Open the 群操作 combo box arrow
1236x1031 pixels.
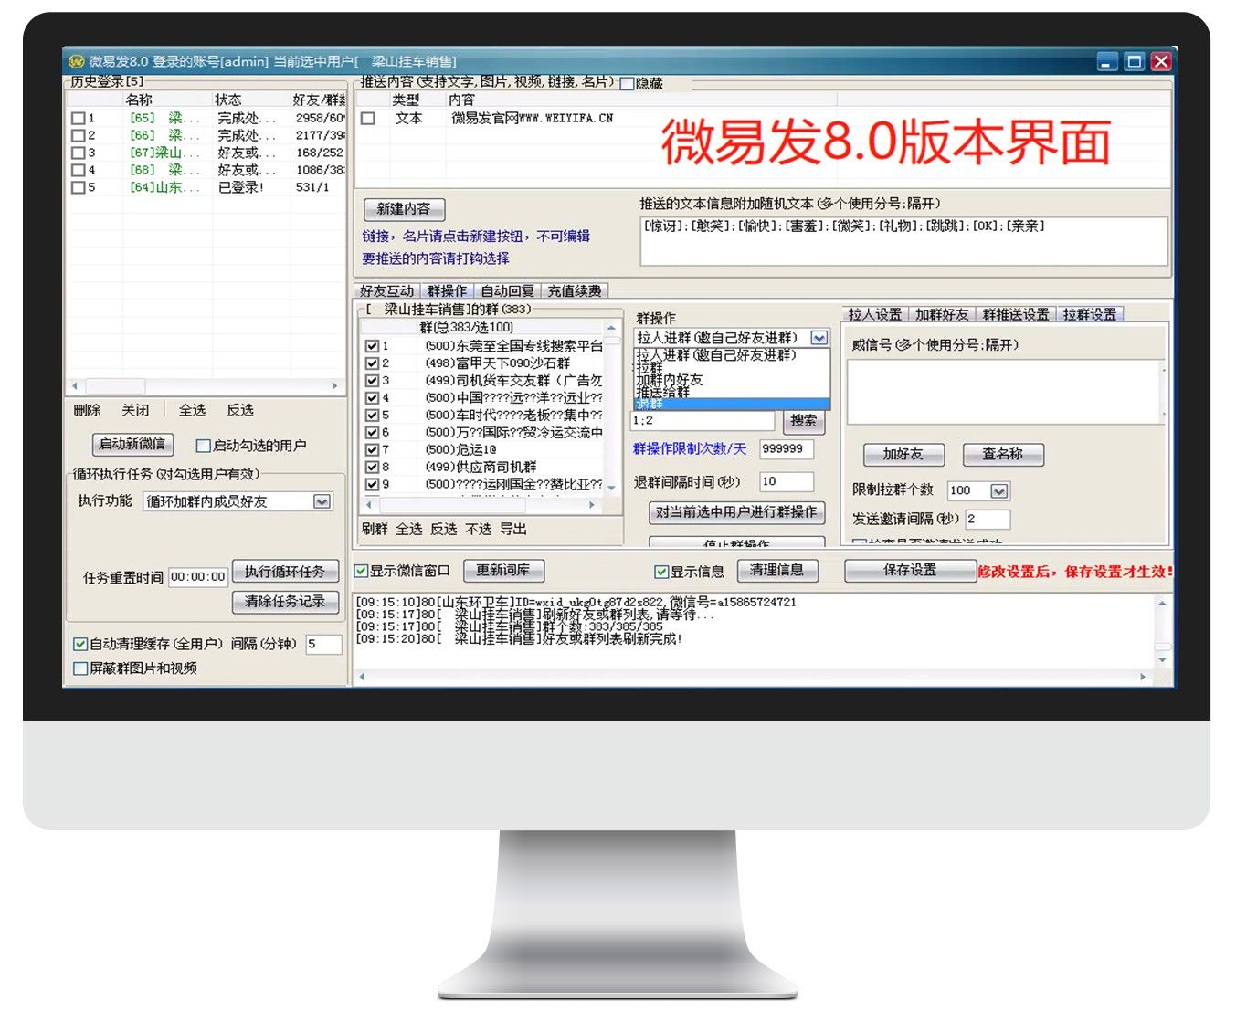click(x=819, y=338)
